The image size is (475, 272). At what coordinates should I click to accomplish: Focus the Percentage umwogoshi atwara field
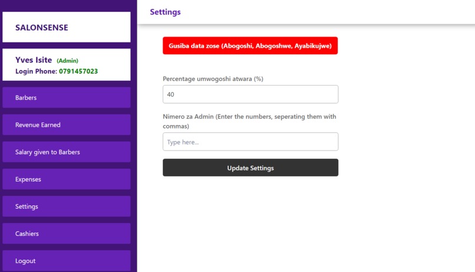pyautogui.click(x=250, y=94)
